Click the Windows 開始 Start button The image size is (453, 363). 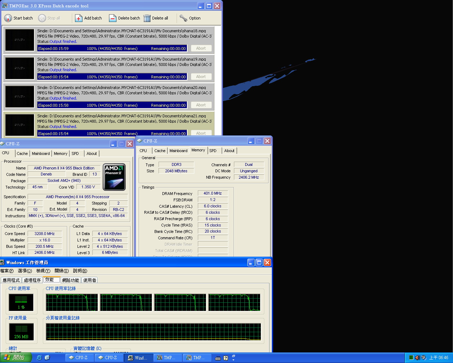coord(16,358)
